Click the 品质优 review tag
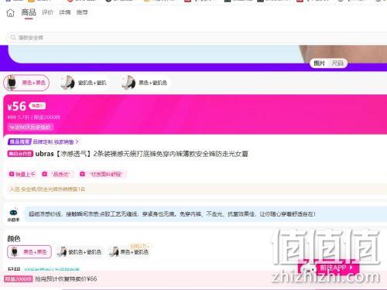 coord(58,175)
